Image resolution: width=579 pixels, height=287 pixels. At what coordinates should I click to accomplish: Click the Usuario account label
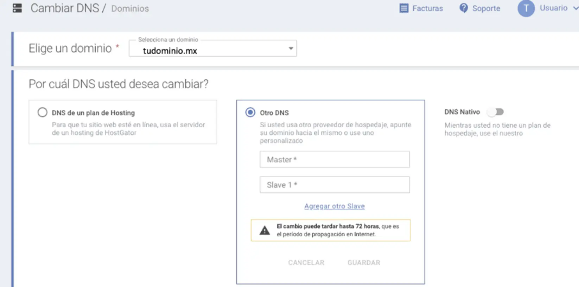point(553,8)
